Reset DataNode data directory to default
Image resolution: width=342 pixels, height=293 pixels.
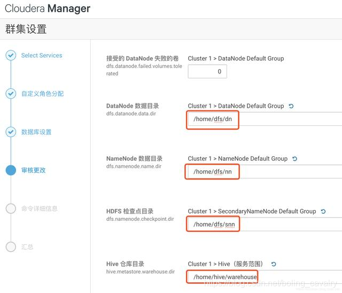291,106
